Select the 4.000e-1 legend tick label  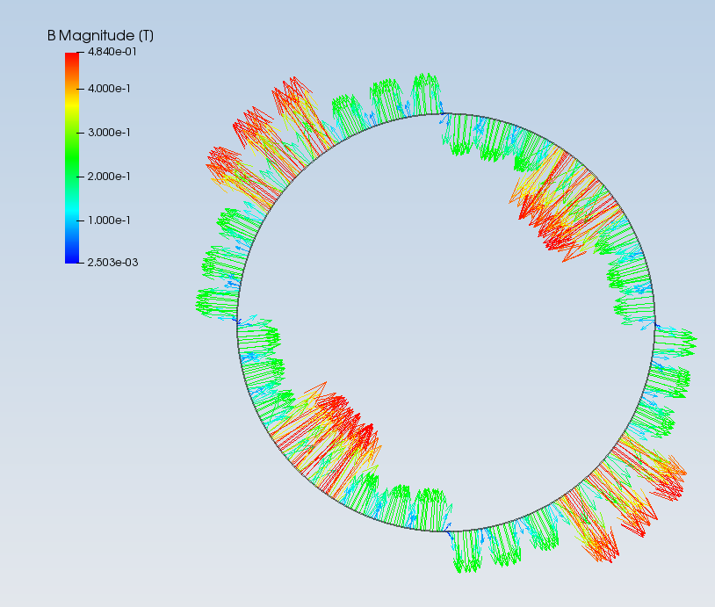[110, 89]
